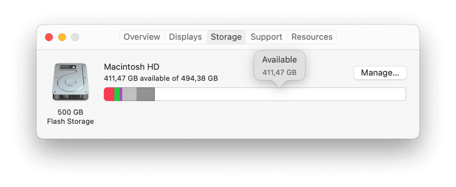Click the Macintosh HD volume name
The height and width of the screenshot is (187, 456).
[132, 67]
